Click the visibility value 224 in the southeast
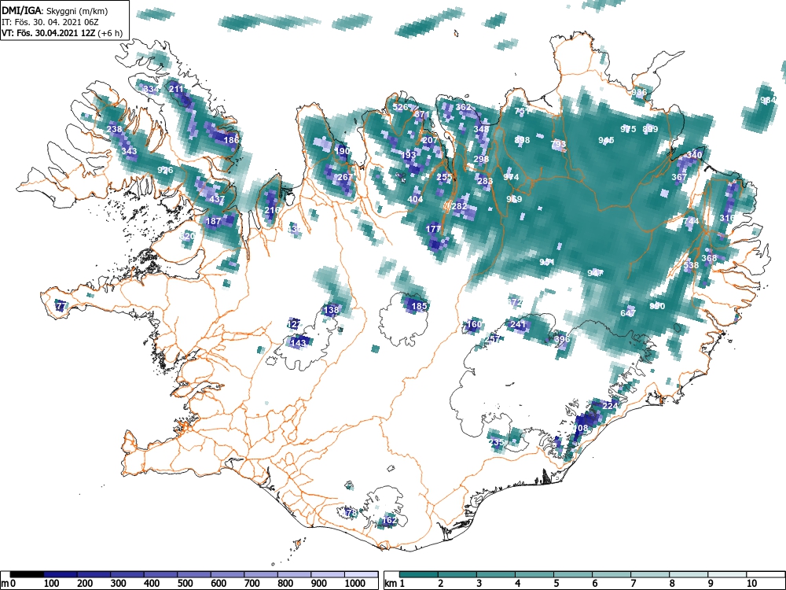 tap(610, 405)
